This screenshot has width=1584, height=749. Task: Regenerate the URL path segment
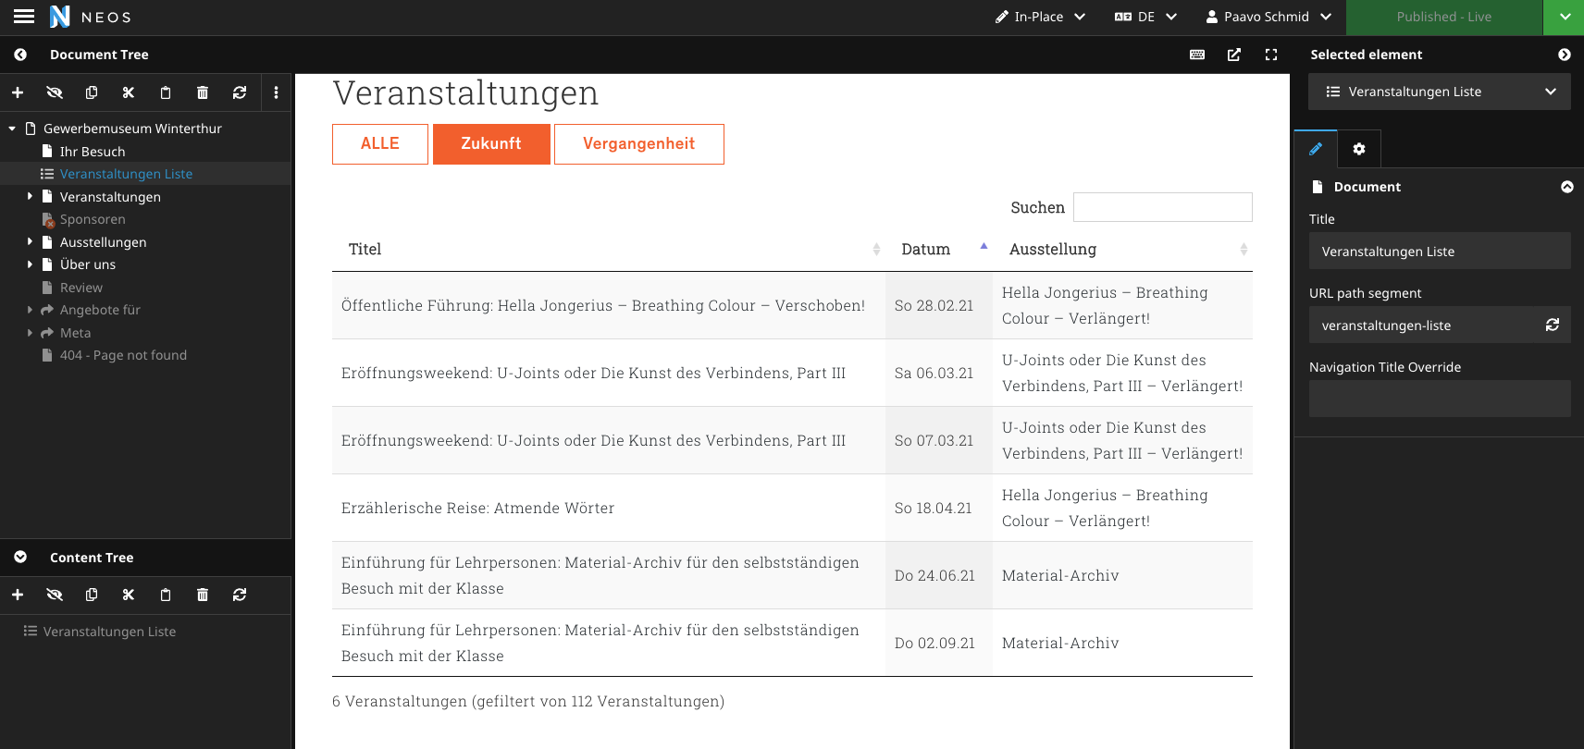point(1553,325)
